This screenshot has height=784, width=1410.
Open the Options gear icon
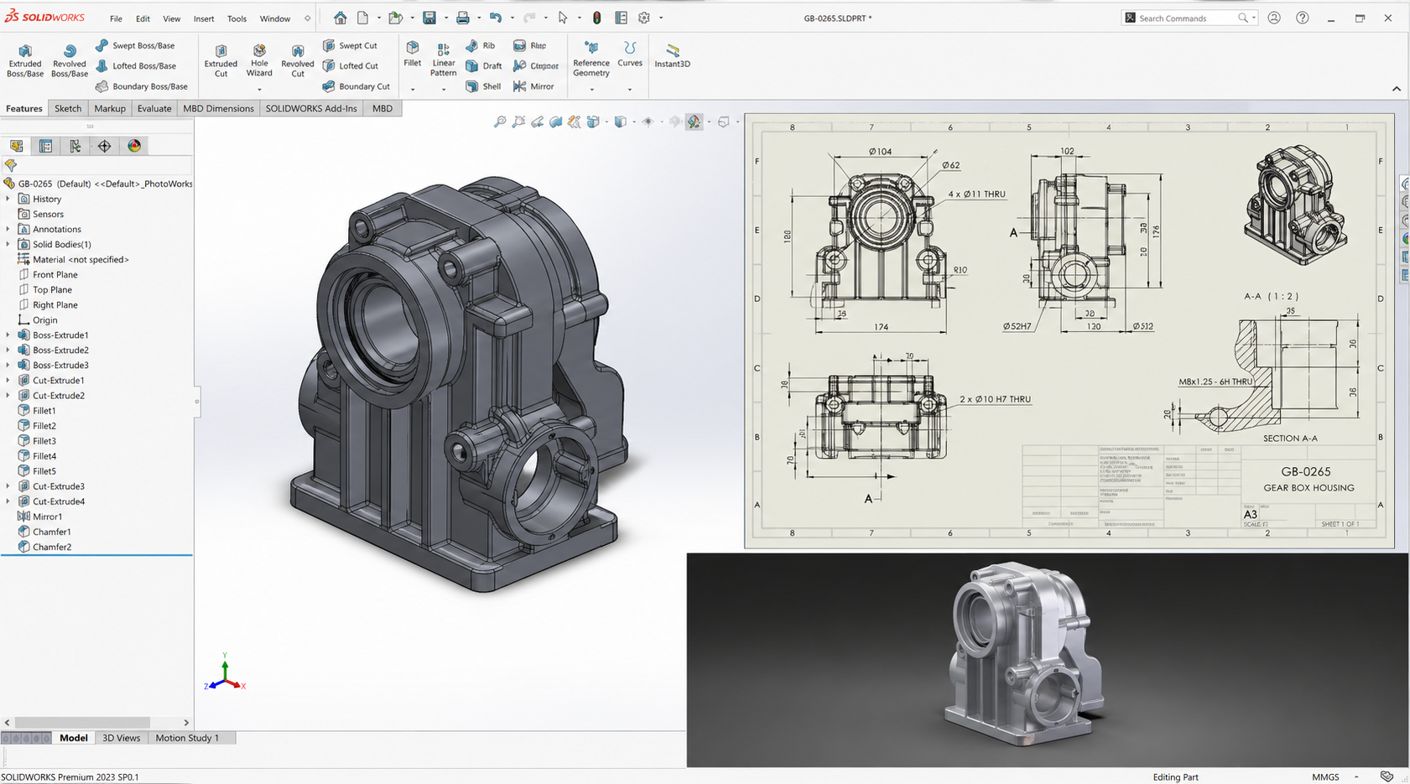pos(644,18)
